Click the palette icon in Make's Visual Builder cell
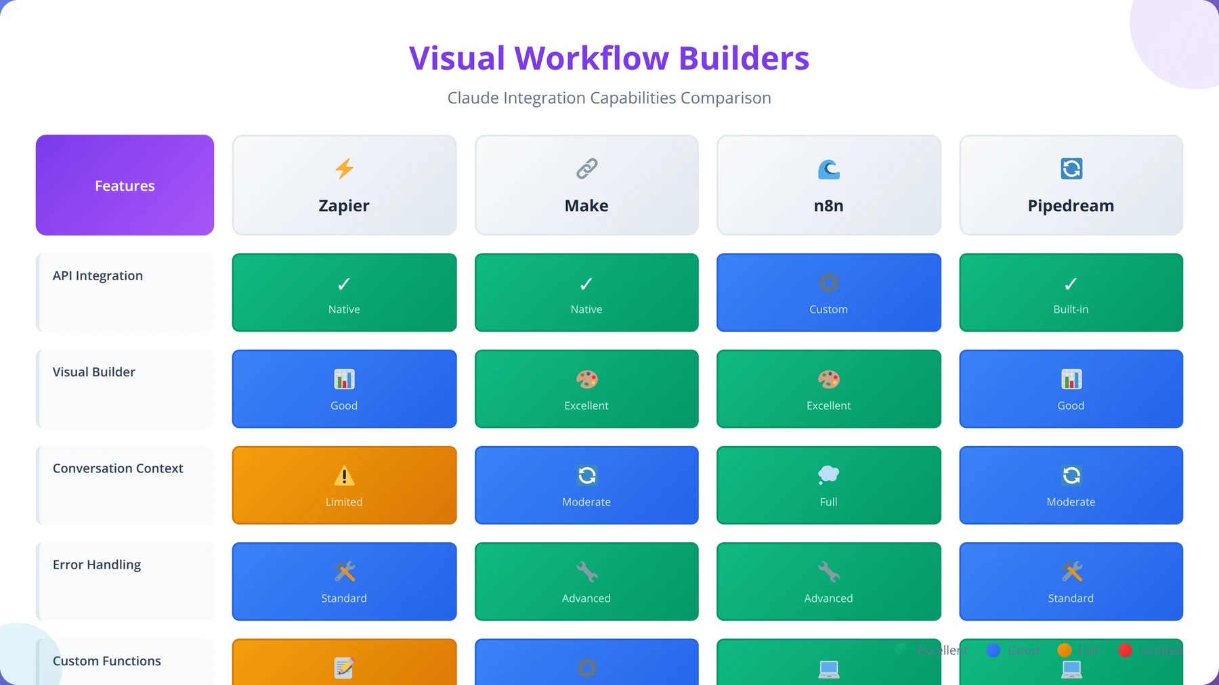Viewport: 1219px width, 685px height. pyautogui.click(x=586, y=379)
